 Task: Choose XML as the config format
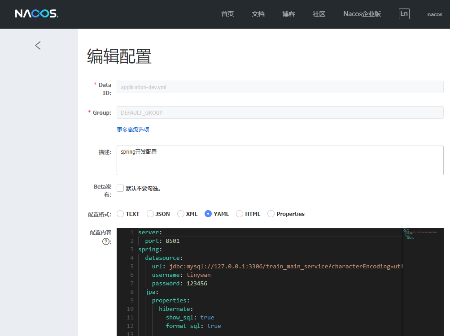click(181, 214)
